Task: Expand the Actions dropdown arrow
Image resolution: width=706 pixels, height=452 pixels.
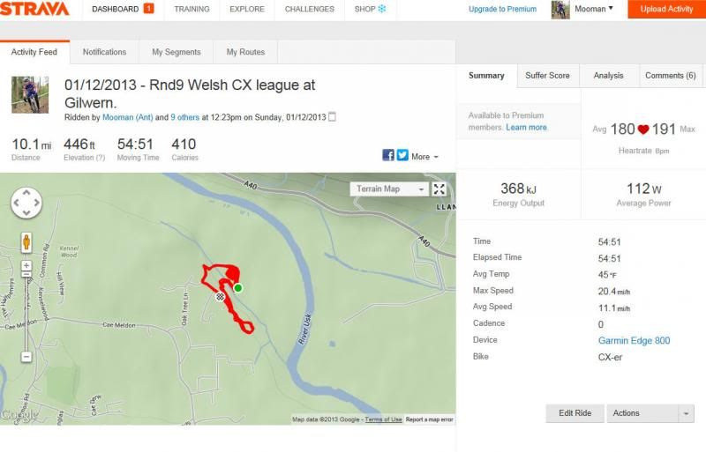Action: (x=687, y=413)
